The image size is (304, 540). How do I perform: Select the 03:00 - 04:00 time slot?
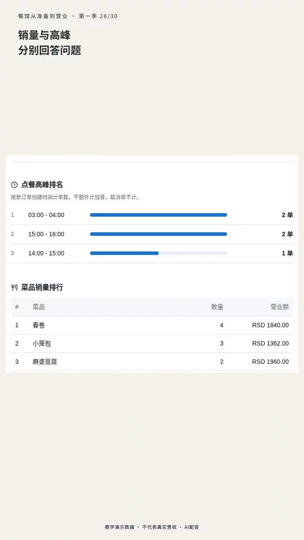[46, 215]
